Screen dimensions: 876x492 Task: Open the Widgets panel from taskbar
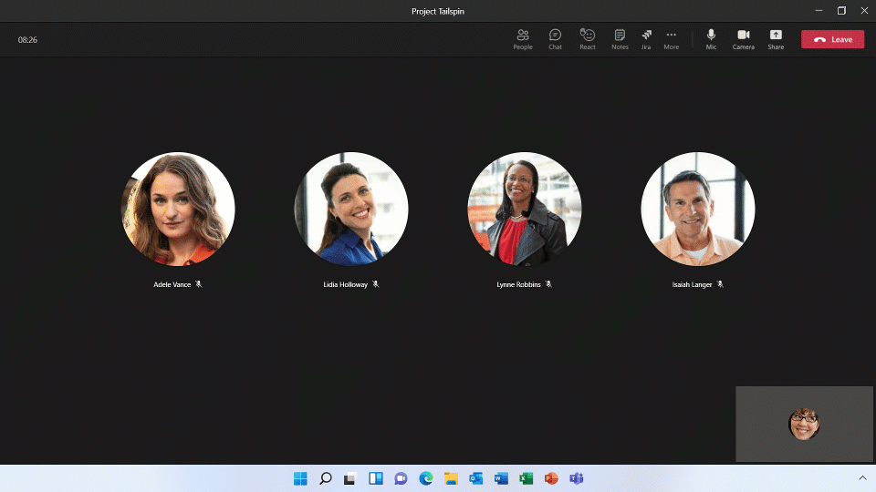(375, 478)
